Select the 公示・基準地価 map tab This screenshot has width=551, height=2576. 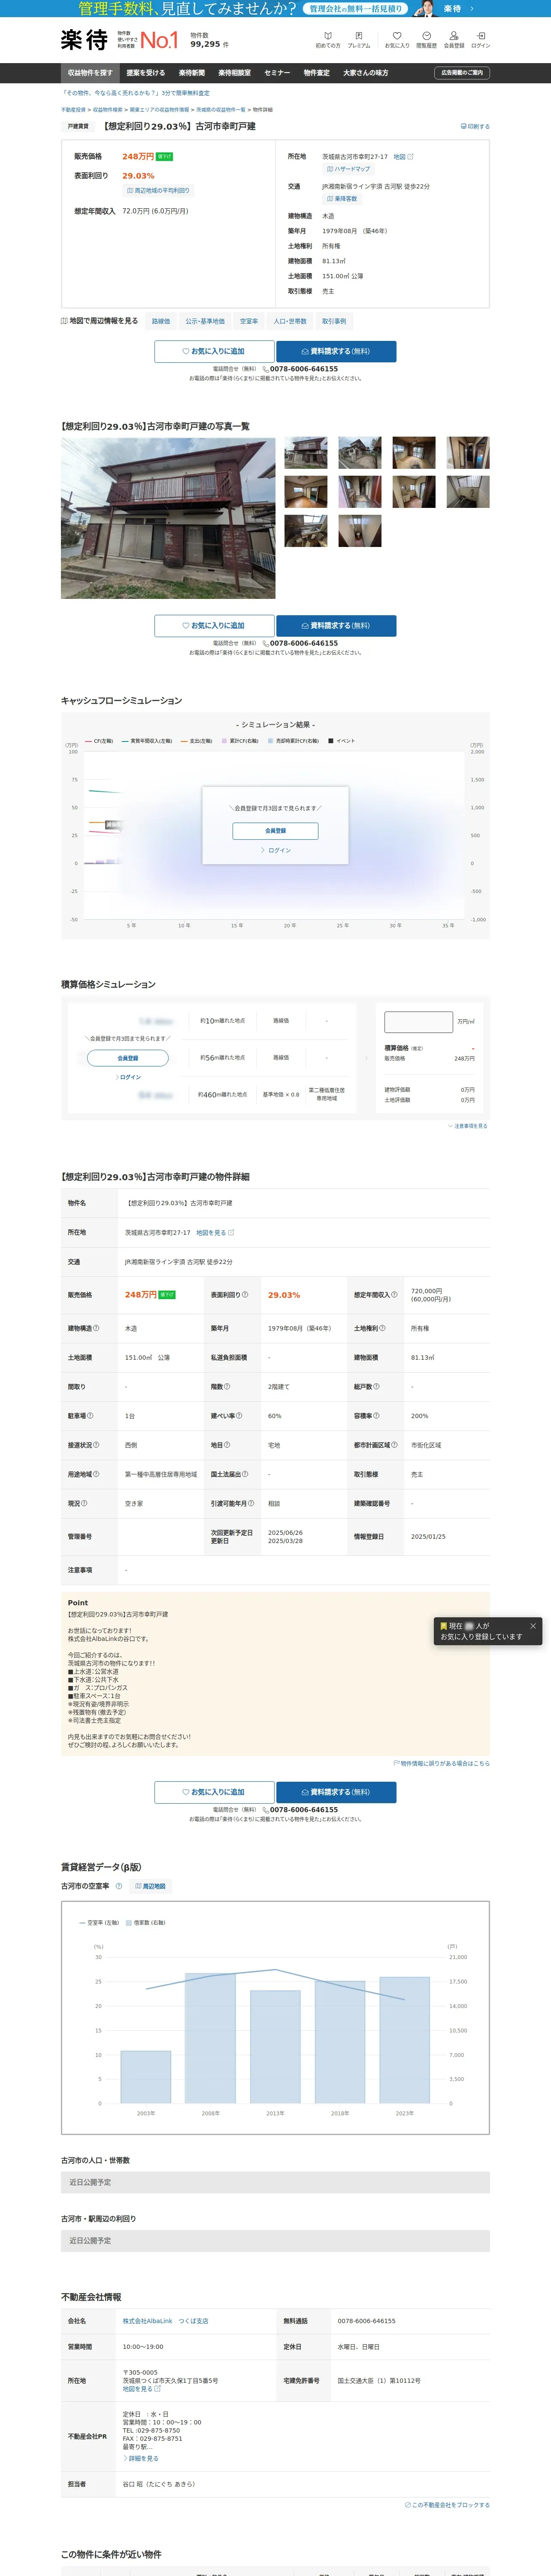(205, 321)
